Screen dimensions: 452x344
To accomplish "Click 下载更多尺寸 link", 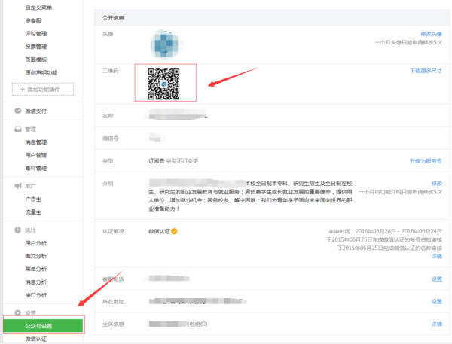I will coord(426,71).
